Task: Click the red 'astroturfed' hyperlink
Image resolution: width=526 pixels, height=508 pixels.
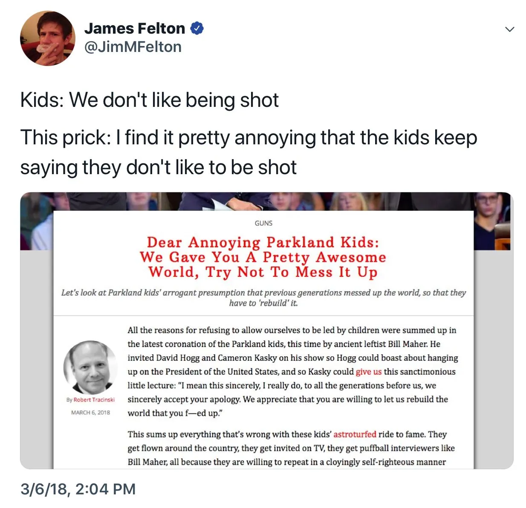Action: click(355, 434)
